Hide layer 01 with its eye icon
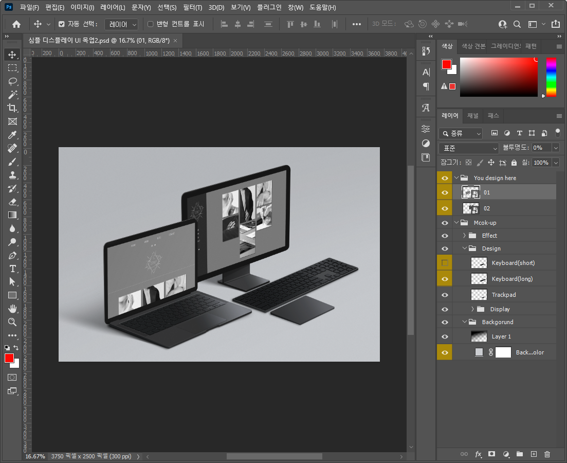 click(445, 192)
